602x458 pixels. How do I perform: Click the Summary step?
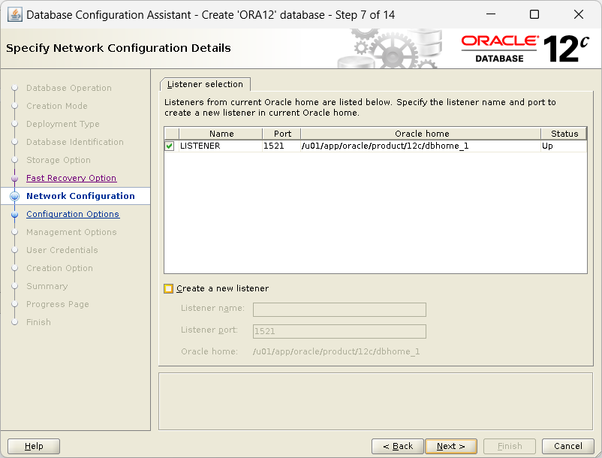47,286
